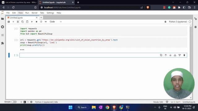
Task: Open the cell type Code dropdown
Action: pos(56,22)
